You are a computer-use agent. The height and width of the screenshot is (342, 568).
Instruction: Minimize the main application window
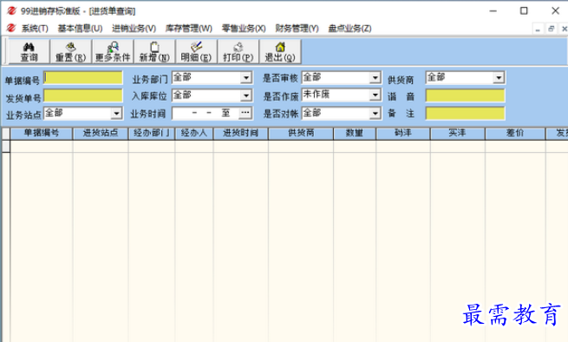click(493, 11)
